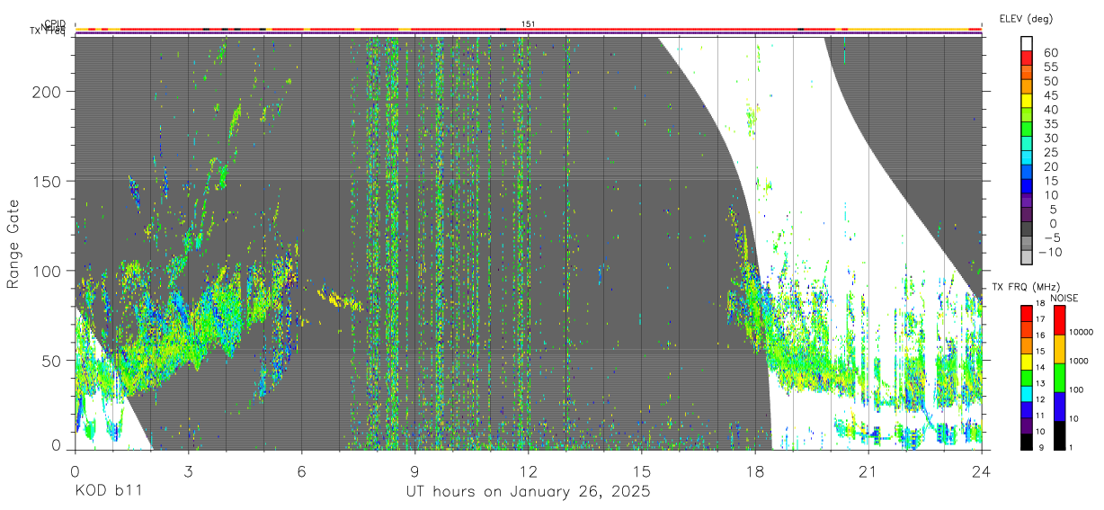Screen dimensions: 1104x510
Task: Click the NOISE legend value '100'
Action: (x=1077, y=390)
